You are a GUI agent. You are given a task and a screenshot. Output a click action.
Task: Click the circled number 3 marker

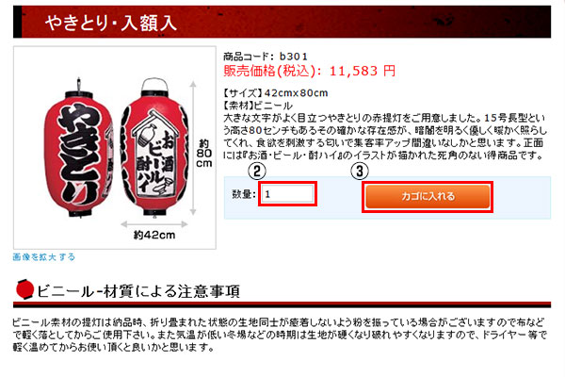[360, 171]
